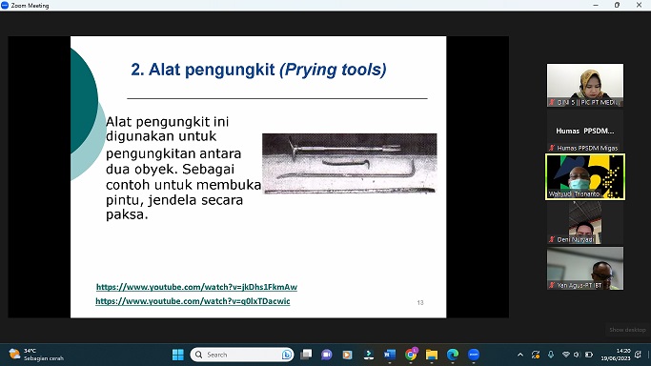Click the slide paragraph starting 'Alat pengungkit ini'
This screenshot has width=651, height=366.
[x=183, y=168]
